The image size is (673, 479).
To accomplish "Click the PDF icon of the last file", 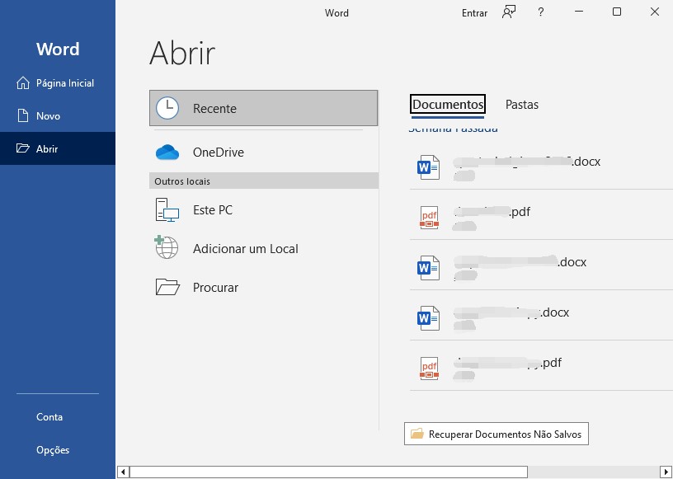I will (x=429, y=368).
